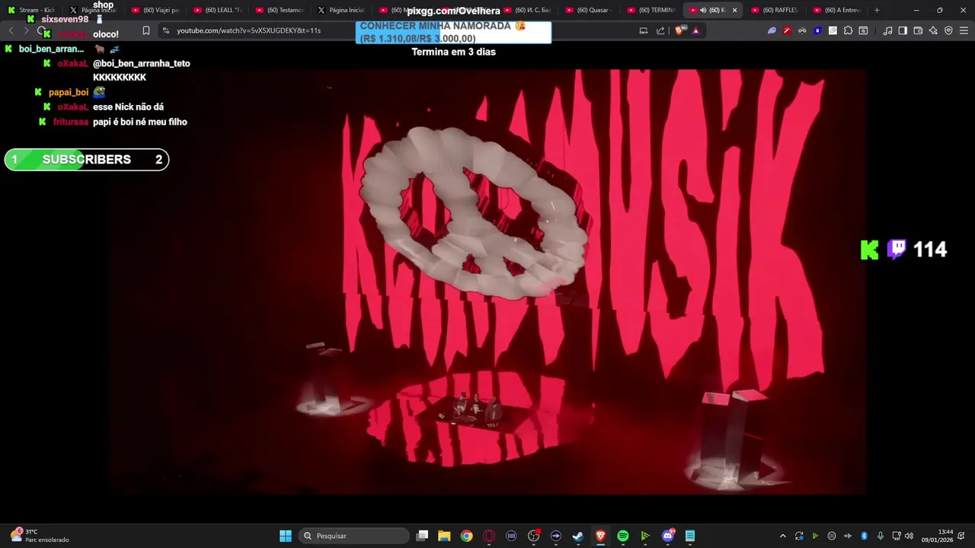975x548 pixels.
Task: Click the Pesquisar taskbar search box
Action: pyautogui.click(x=354, y=536)
